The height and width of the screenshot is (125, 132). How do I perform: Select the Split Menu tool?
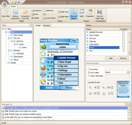click(x=63, y=17)
